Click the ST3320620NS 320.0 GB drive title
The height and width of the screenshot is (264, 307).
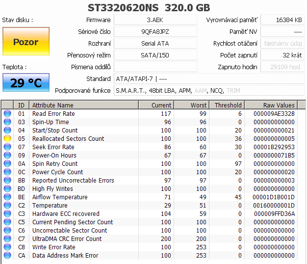[149, 8]
